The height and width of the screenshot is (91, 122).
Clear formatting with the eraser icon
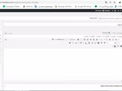click(95, 43)
